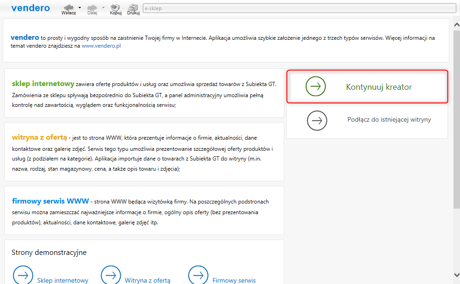
Task: Open the Sklep internetowy demo link
Action: click(62, 280)
